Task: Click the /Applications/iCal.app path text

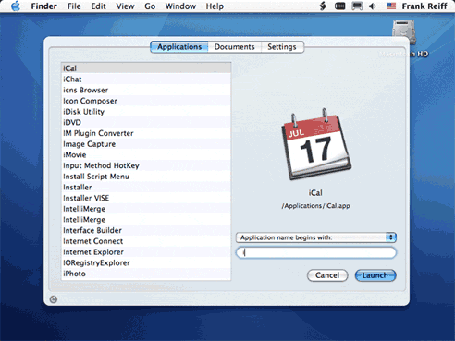Action: point(315,206)
